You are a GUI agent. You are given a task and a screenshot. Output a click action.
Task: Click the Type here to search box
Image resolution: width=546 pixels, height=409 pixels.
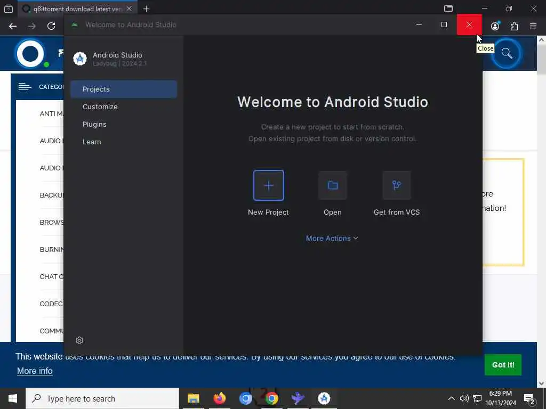coord(102,398)
